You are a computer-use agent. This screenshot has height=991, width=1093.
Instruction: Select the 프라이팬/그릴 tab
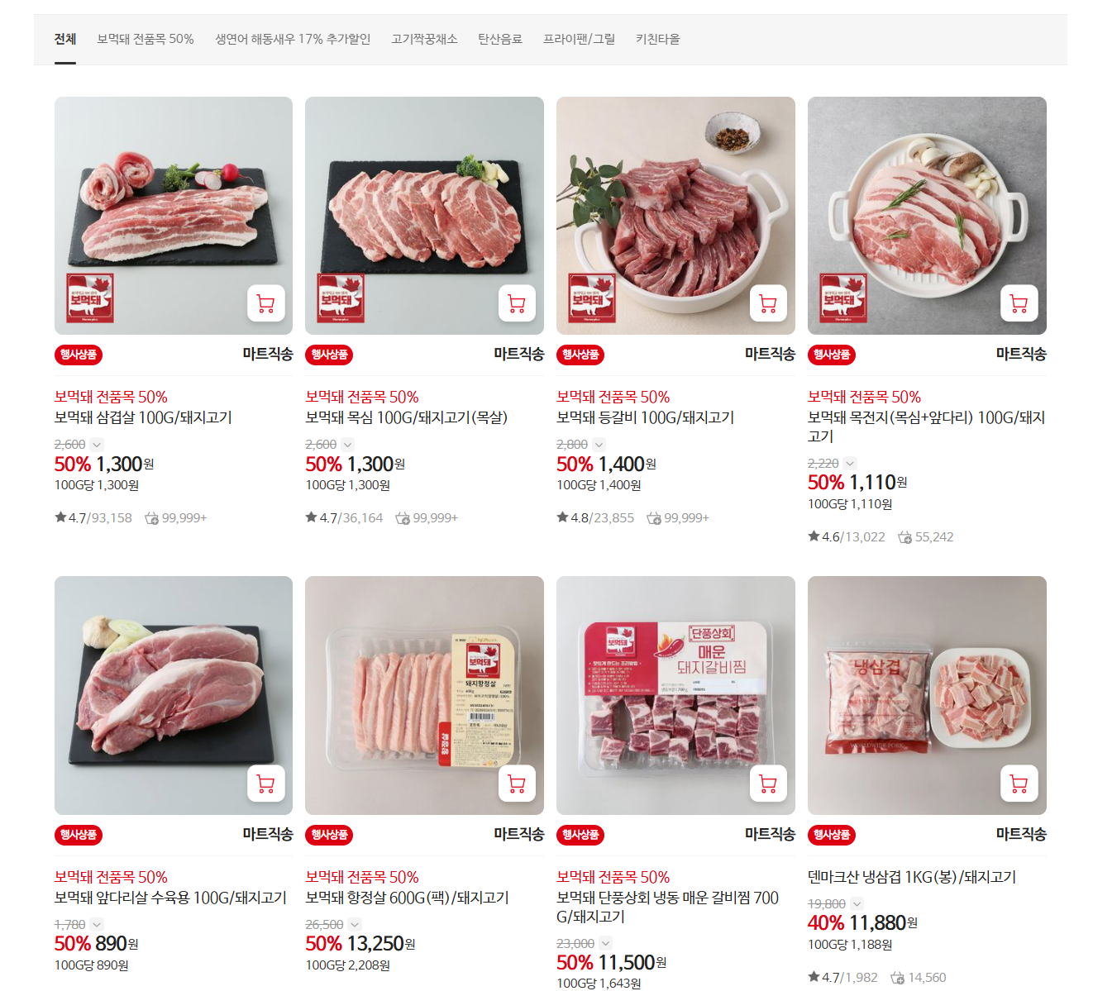(579, 39)
